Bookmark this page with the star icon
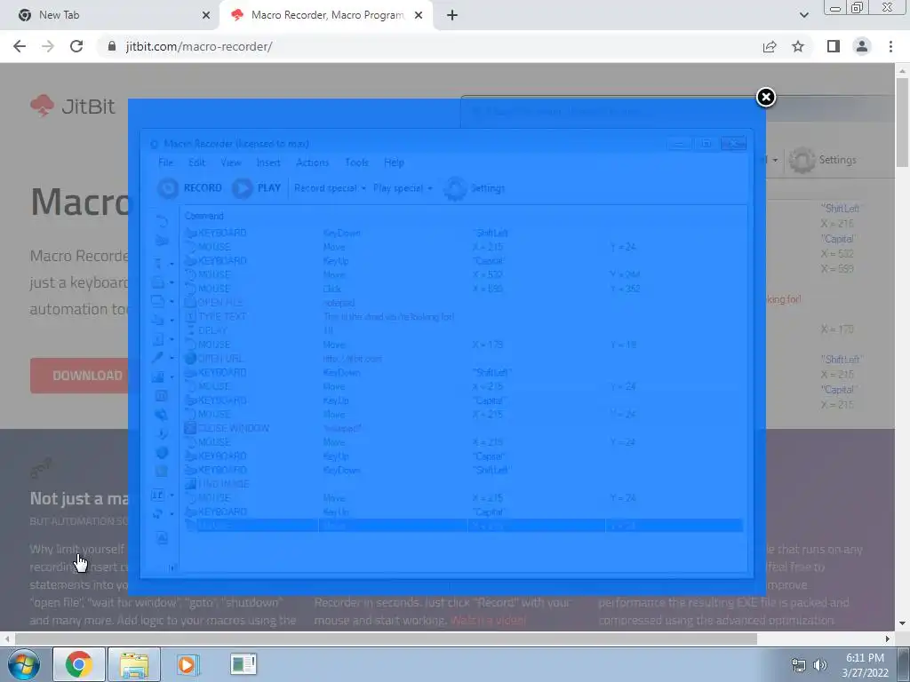 pyautogui.click(x=798, y=46)
